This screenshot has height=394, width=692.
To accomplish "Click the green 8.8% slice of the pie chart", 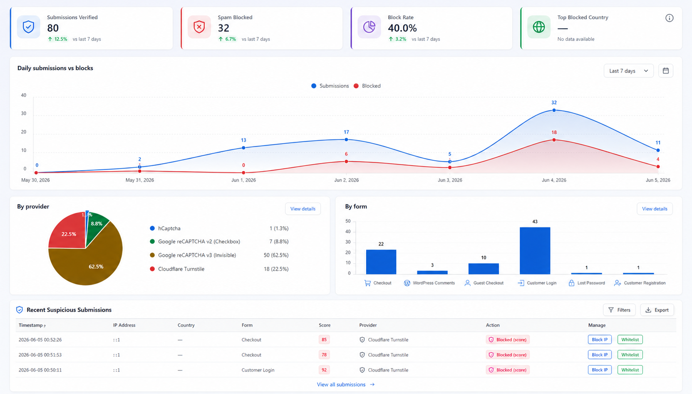I will (x=97, y=225).
